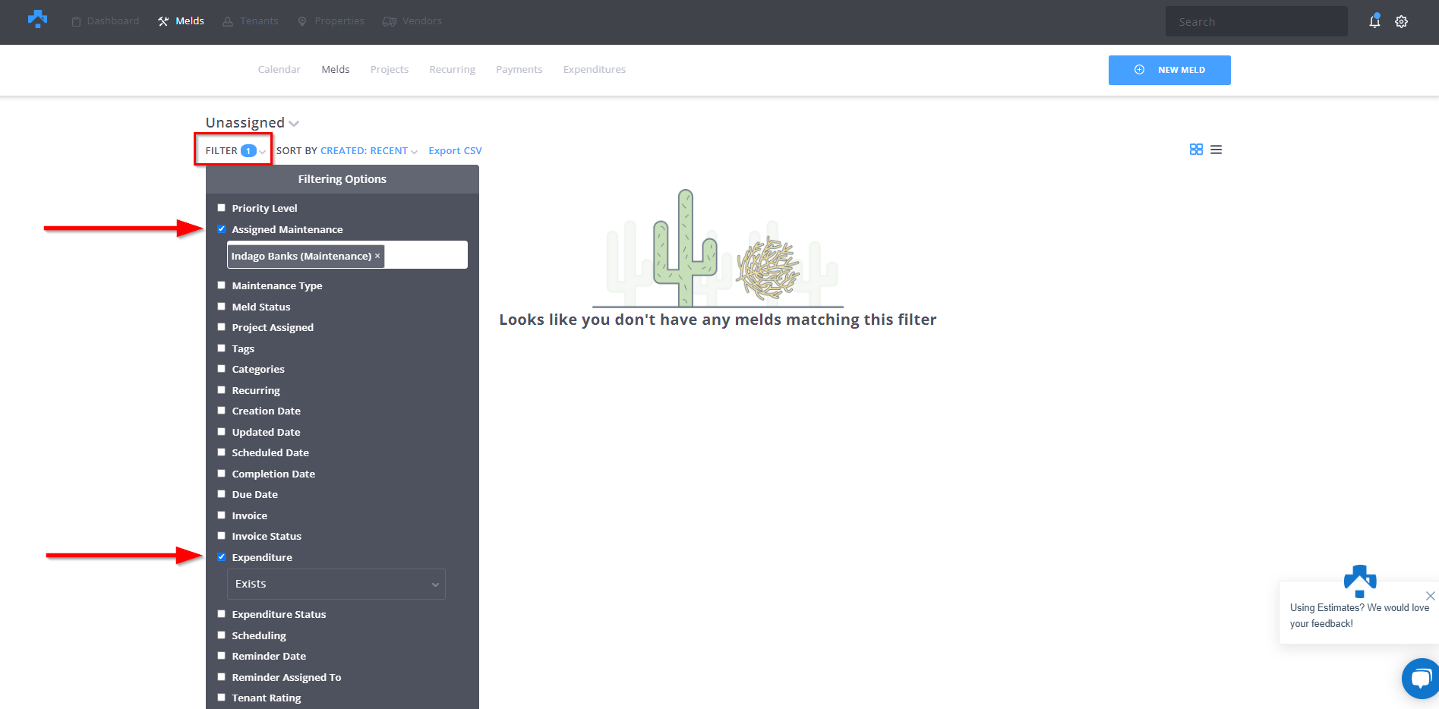The height and width of the screenshot is (709, 1439).
Task: Open the Expenditure Exists dropdown
Action: click(336, 584)
